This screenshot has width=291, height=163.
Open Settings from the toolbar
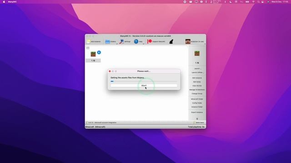[125, 42]
